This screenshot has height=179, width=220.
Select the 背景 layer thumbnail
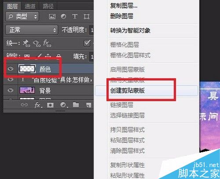pos(27,90)
